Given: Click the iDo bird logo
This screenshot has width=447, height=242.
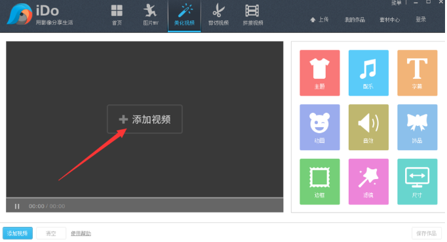Looking at the screenshot, I should [x=20, y=14].
